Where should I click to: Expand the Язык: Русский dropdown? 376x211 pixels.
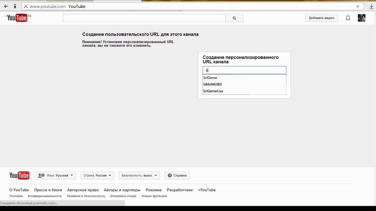55,175
